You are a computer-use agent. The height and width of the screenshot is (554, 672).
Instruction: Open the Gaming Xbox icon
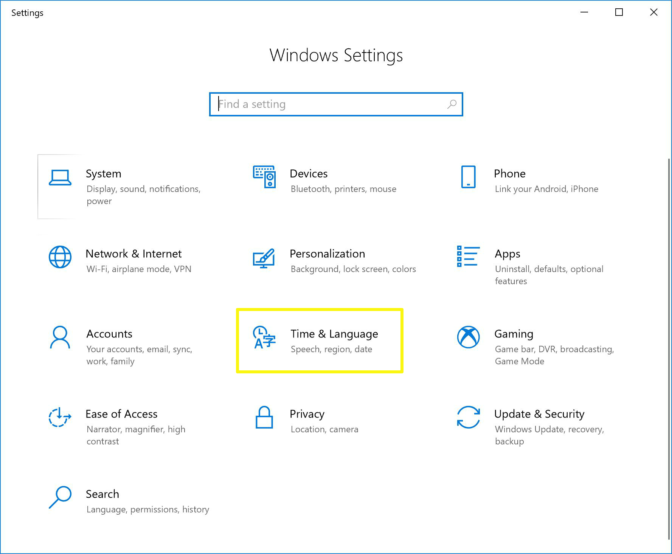click(x=468, y=337)
